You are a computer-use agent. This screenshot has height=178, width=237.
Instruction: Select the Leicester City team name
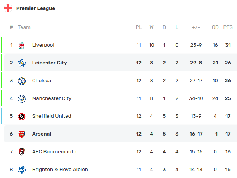coord(49,63)
